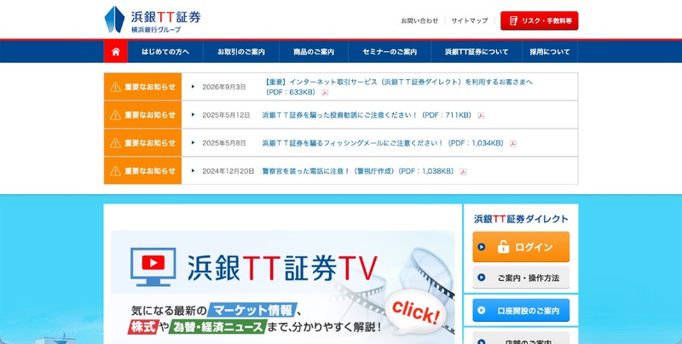Click the orange ログイン button
Screen dimensions: 682x344
pyautogui.click(x=521, y=247)
